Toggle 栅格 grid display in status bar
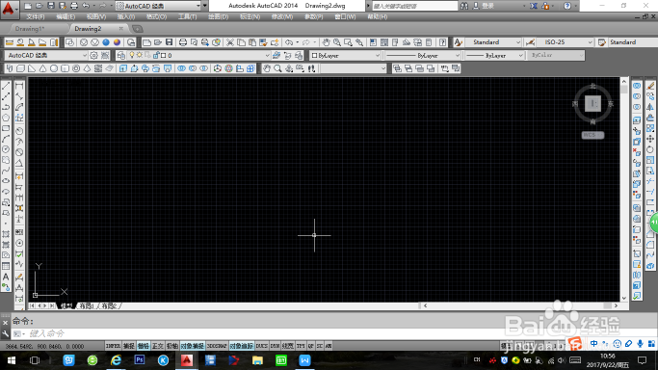The height and width of the screenshot is (370, 658). click(144, 346)
